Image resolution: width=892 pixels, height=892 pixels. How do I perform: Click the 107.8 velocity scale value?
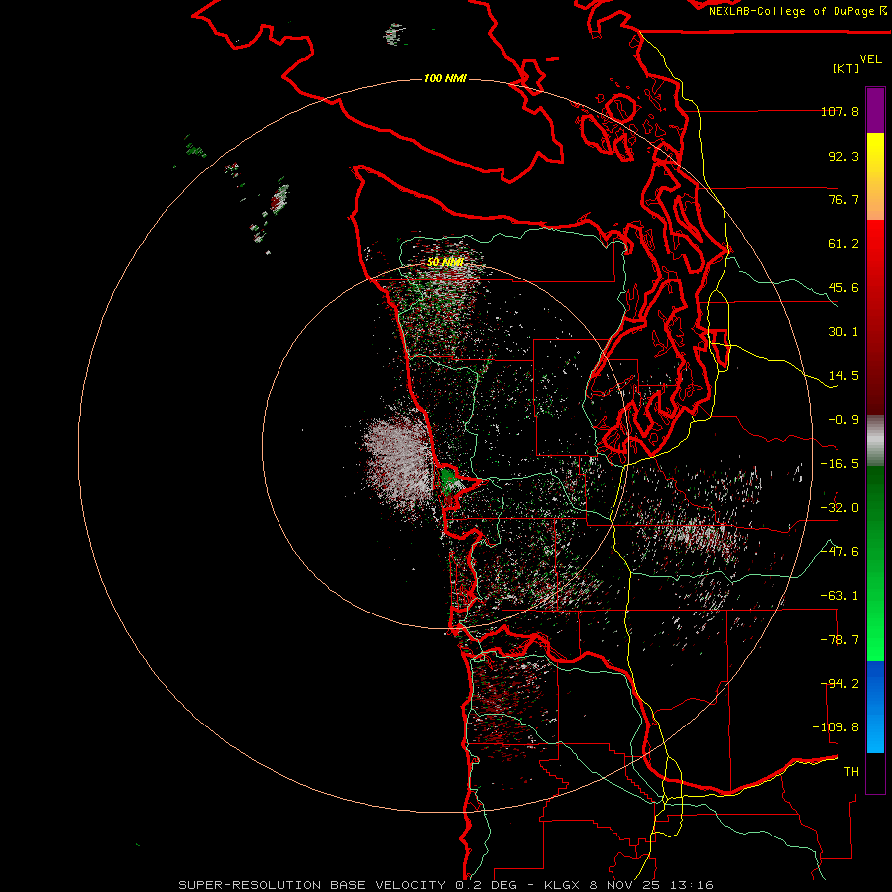tap(839, 111)
